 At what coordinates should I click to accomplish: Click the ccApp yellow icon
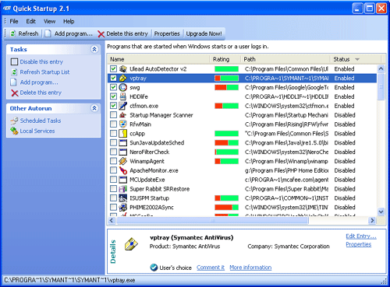click(x=123, y=134)
